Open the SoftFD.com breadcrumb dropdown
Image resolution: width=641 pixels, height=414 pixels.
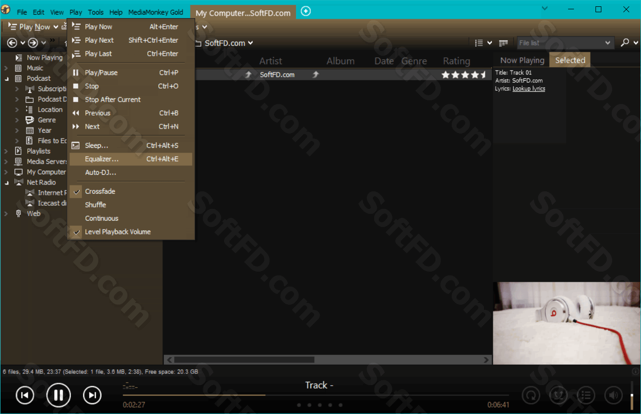[x=251, y=43]
